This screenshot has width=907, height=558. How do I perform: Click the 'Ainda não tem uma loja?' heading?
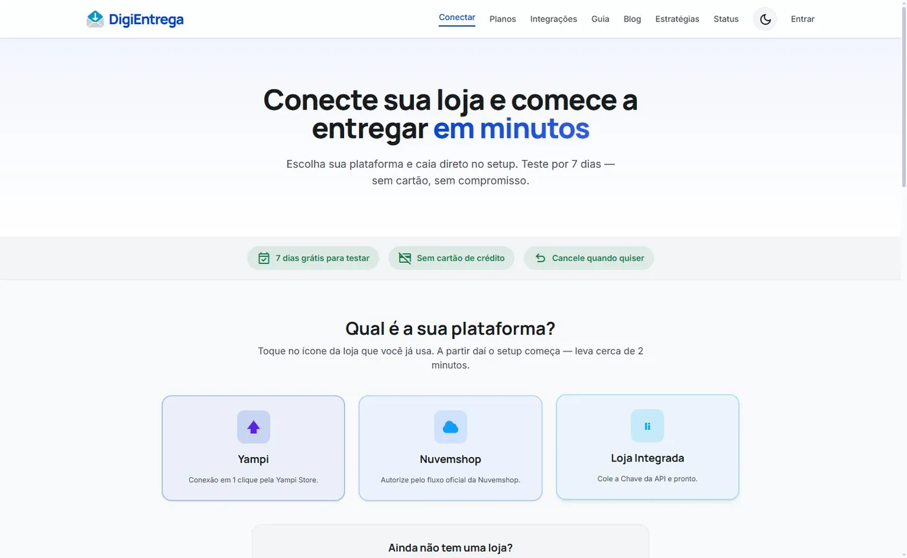coord(450,548)
